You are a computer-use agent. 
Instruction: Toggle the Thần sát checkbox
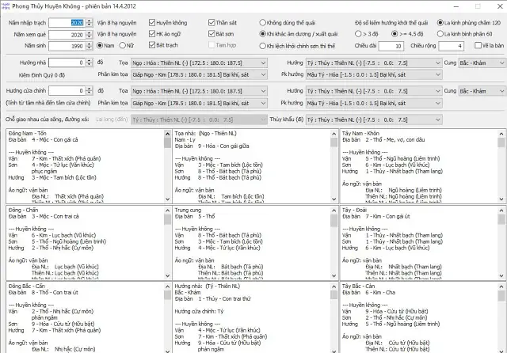pyautogui.click(x=212, y=23)
